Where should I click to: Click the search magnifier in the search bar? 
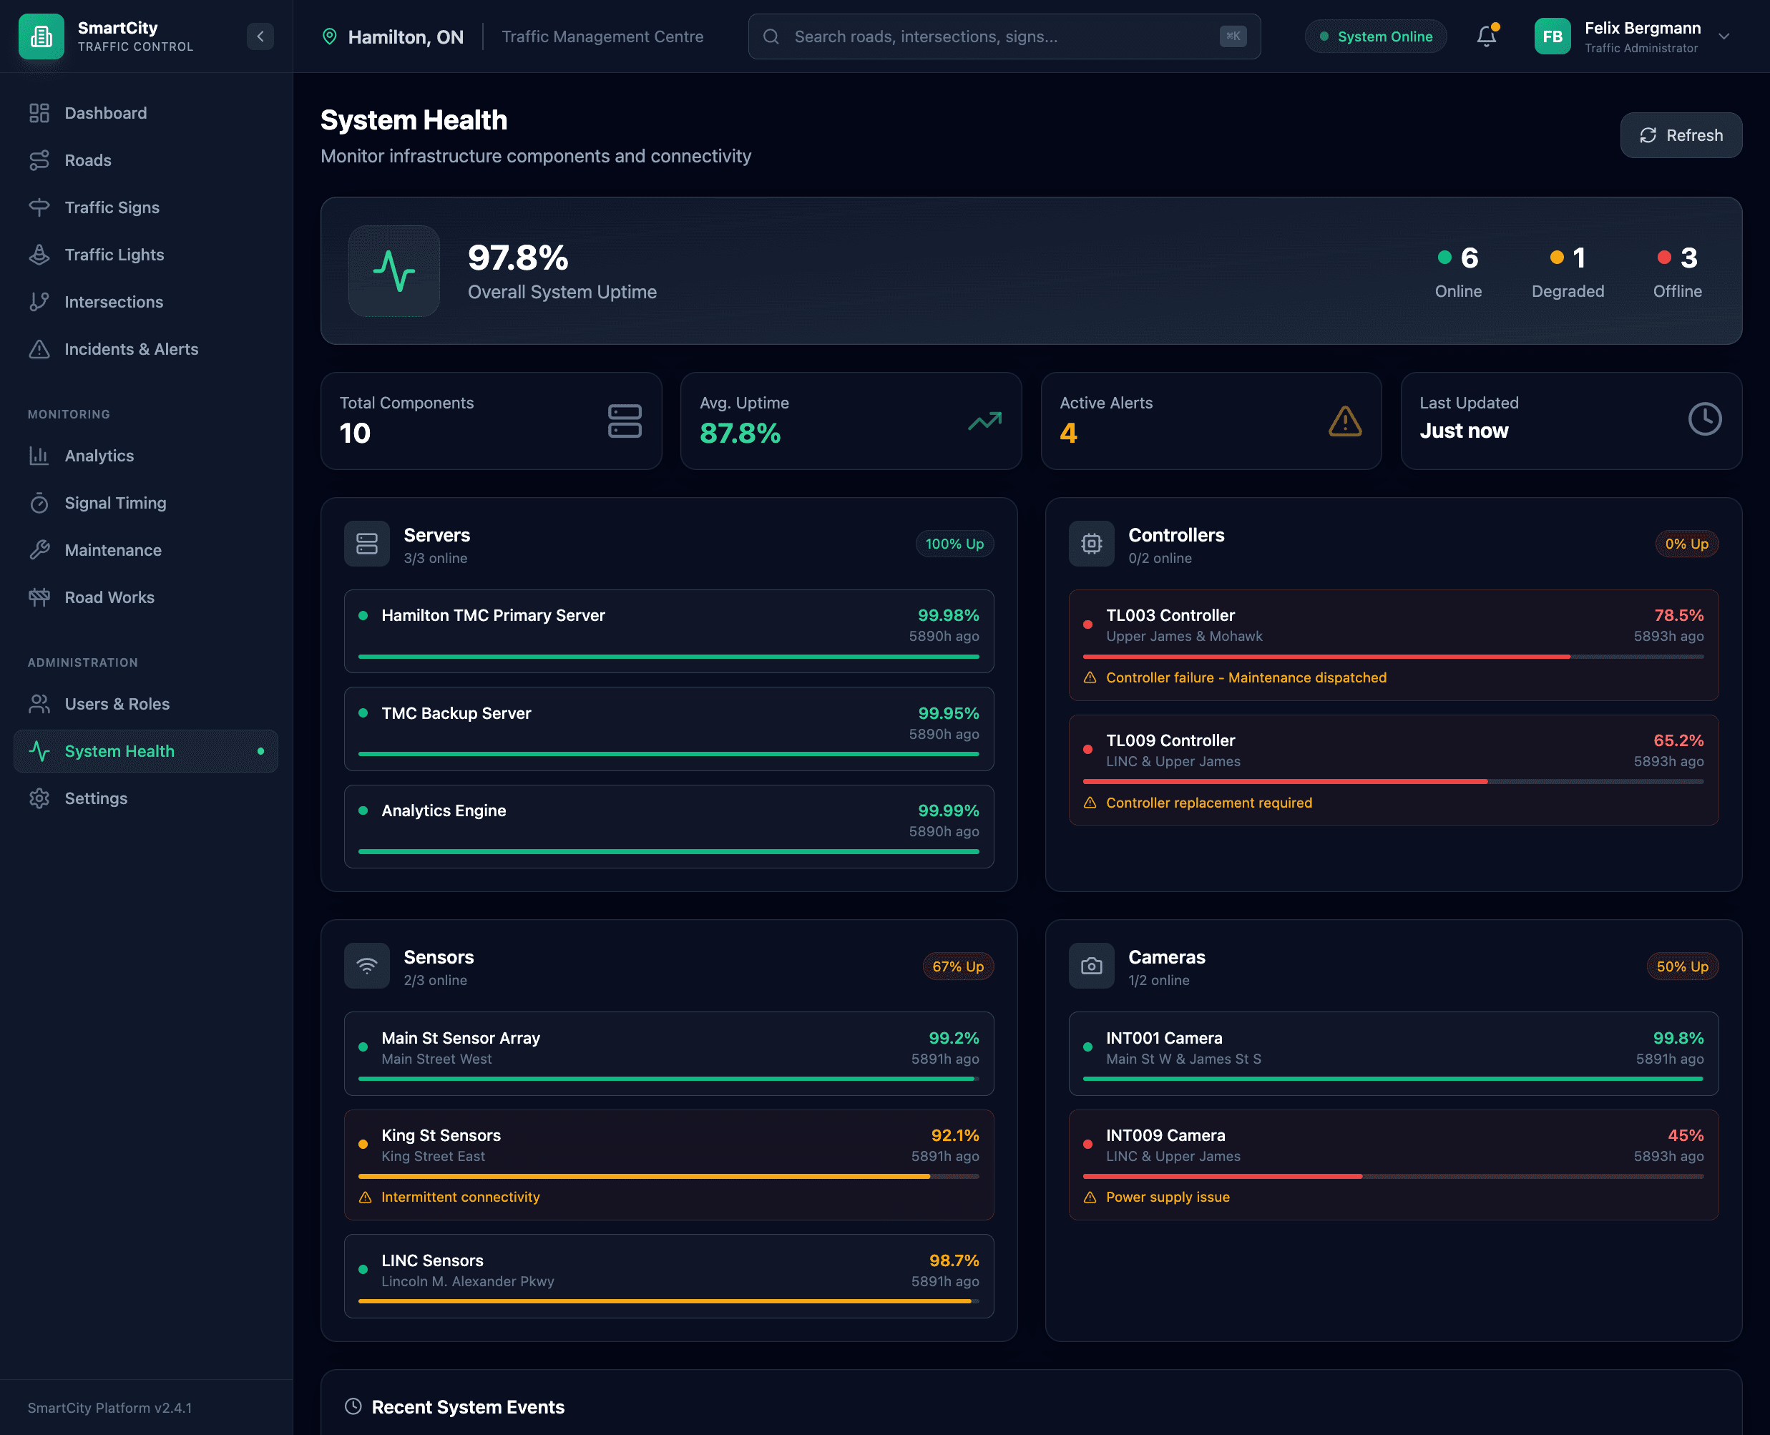tap(771, 36)
